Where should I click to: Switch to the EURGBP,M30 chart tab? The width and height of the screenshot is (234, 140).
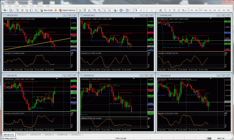tap(63, 135)
